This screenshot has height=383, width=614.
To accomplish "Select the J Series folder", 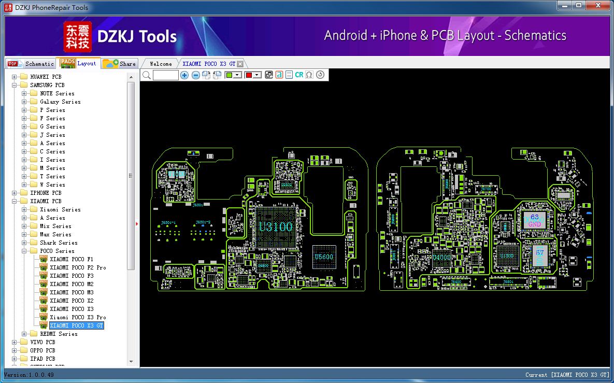I will [x=52, y=135].
